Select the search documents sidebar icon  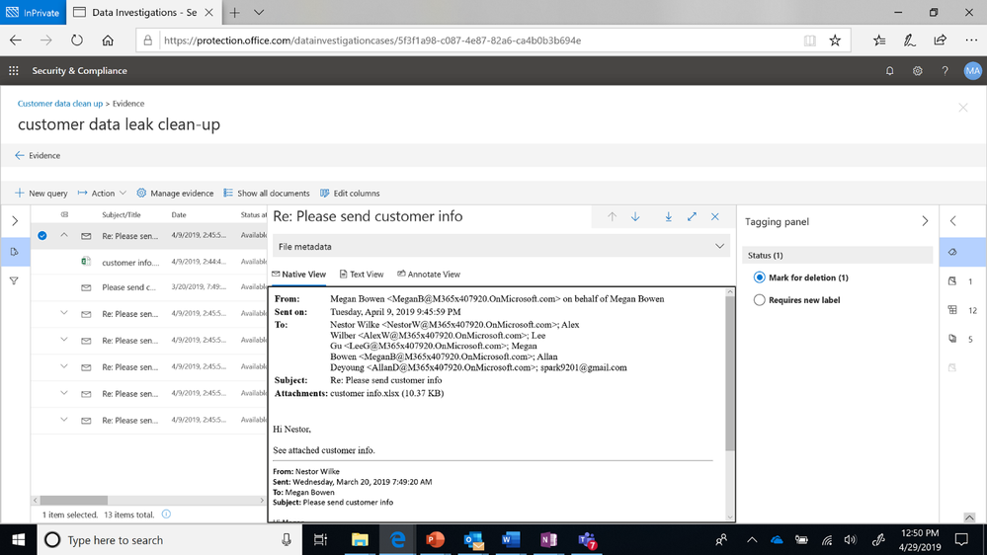15,252
